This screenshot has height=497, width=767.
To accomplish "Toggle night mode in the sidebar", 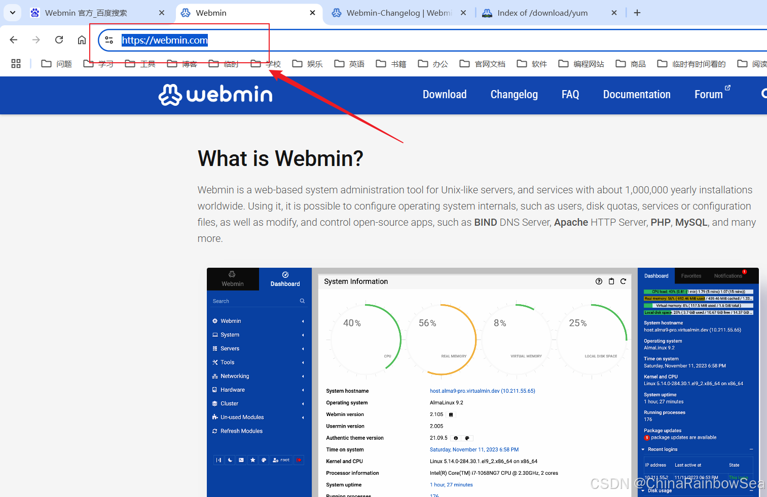I will tap(230, 460).
